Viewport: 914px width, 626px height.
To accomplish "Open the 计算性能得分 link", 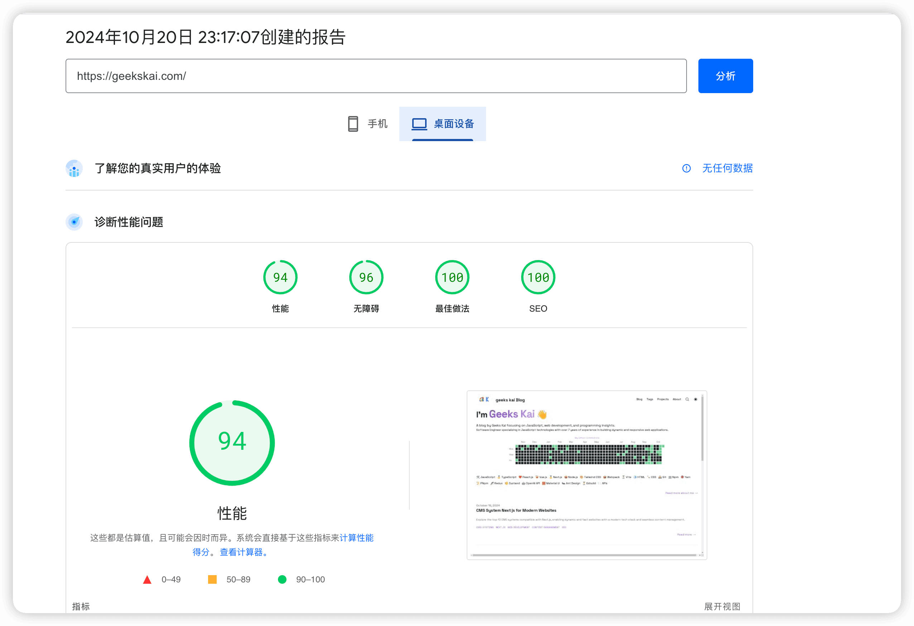I will (356, 538).
